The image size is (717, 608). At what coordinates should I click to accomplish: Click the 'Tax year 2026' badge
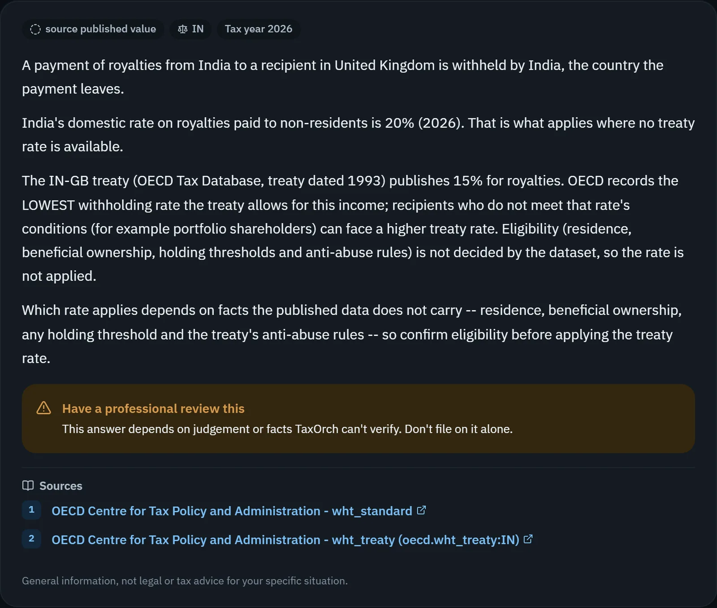[259, 29]
